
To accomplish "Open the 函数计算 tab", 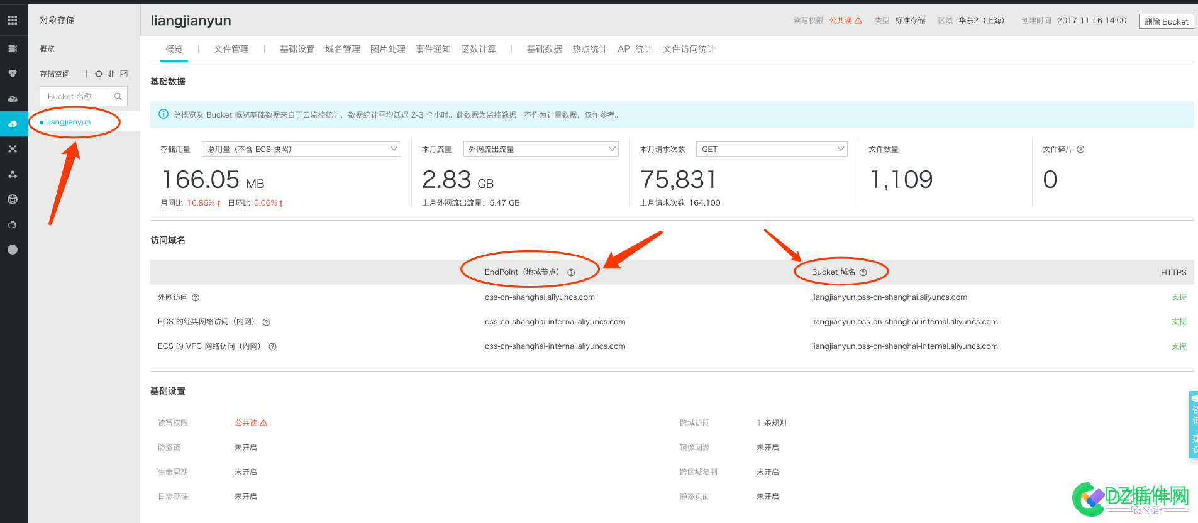I will click(479, 49).
